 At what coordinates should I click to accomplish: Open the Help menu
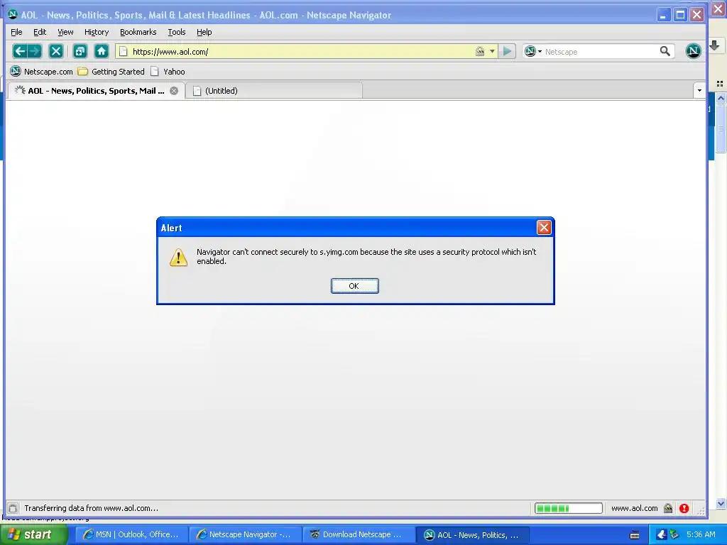tap(204, 32)
